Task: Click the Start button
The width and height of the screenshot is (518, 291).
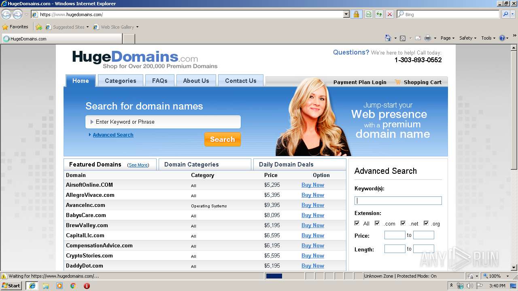Action: click(11, 286)
